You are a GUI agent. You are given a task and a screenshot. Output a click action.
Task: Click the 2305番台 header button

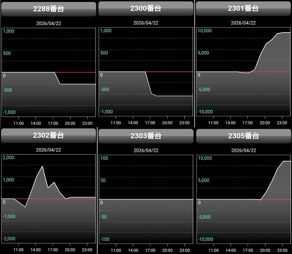243,136
